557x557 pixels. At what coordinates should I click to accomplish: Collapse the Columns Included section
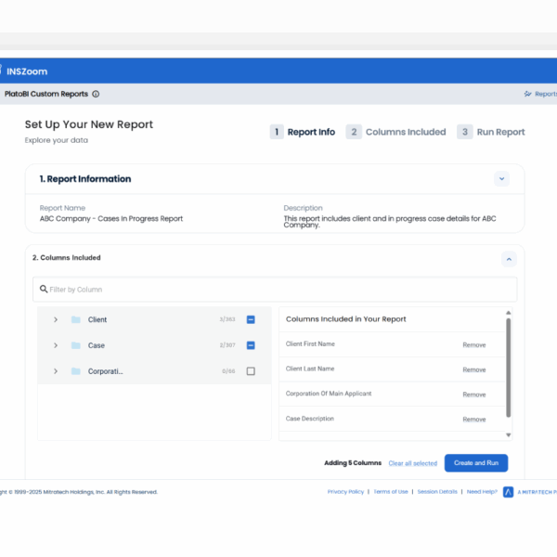coord(509,259)
